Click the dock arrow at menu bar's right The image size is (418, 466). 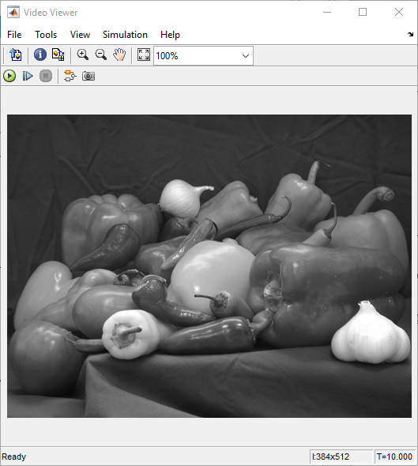pos(411,35)
